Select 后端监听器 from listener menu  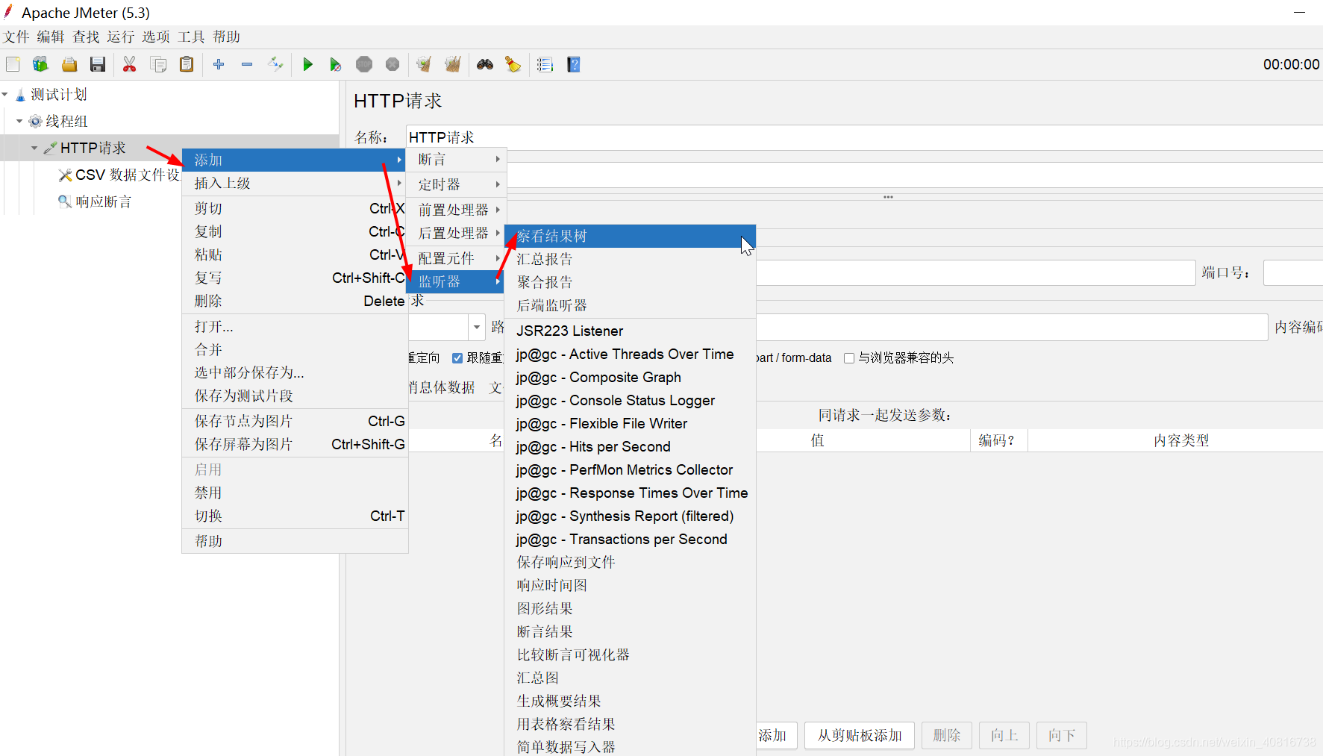pyautogui.click(x=631, y=305)
